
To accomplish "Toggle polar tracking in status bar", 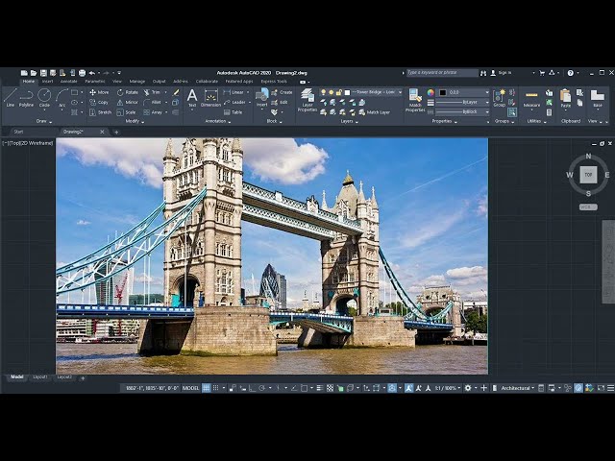I will click(261, 388).
